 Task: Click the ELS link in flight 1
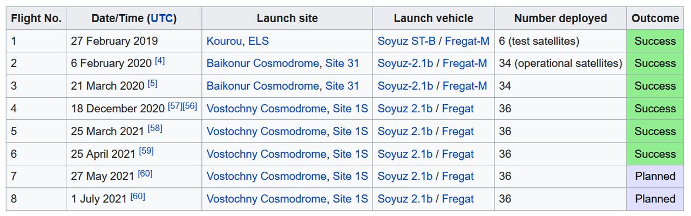[x=259, y=41]
